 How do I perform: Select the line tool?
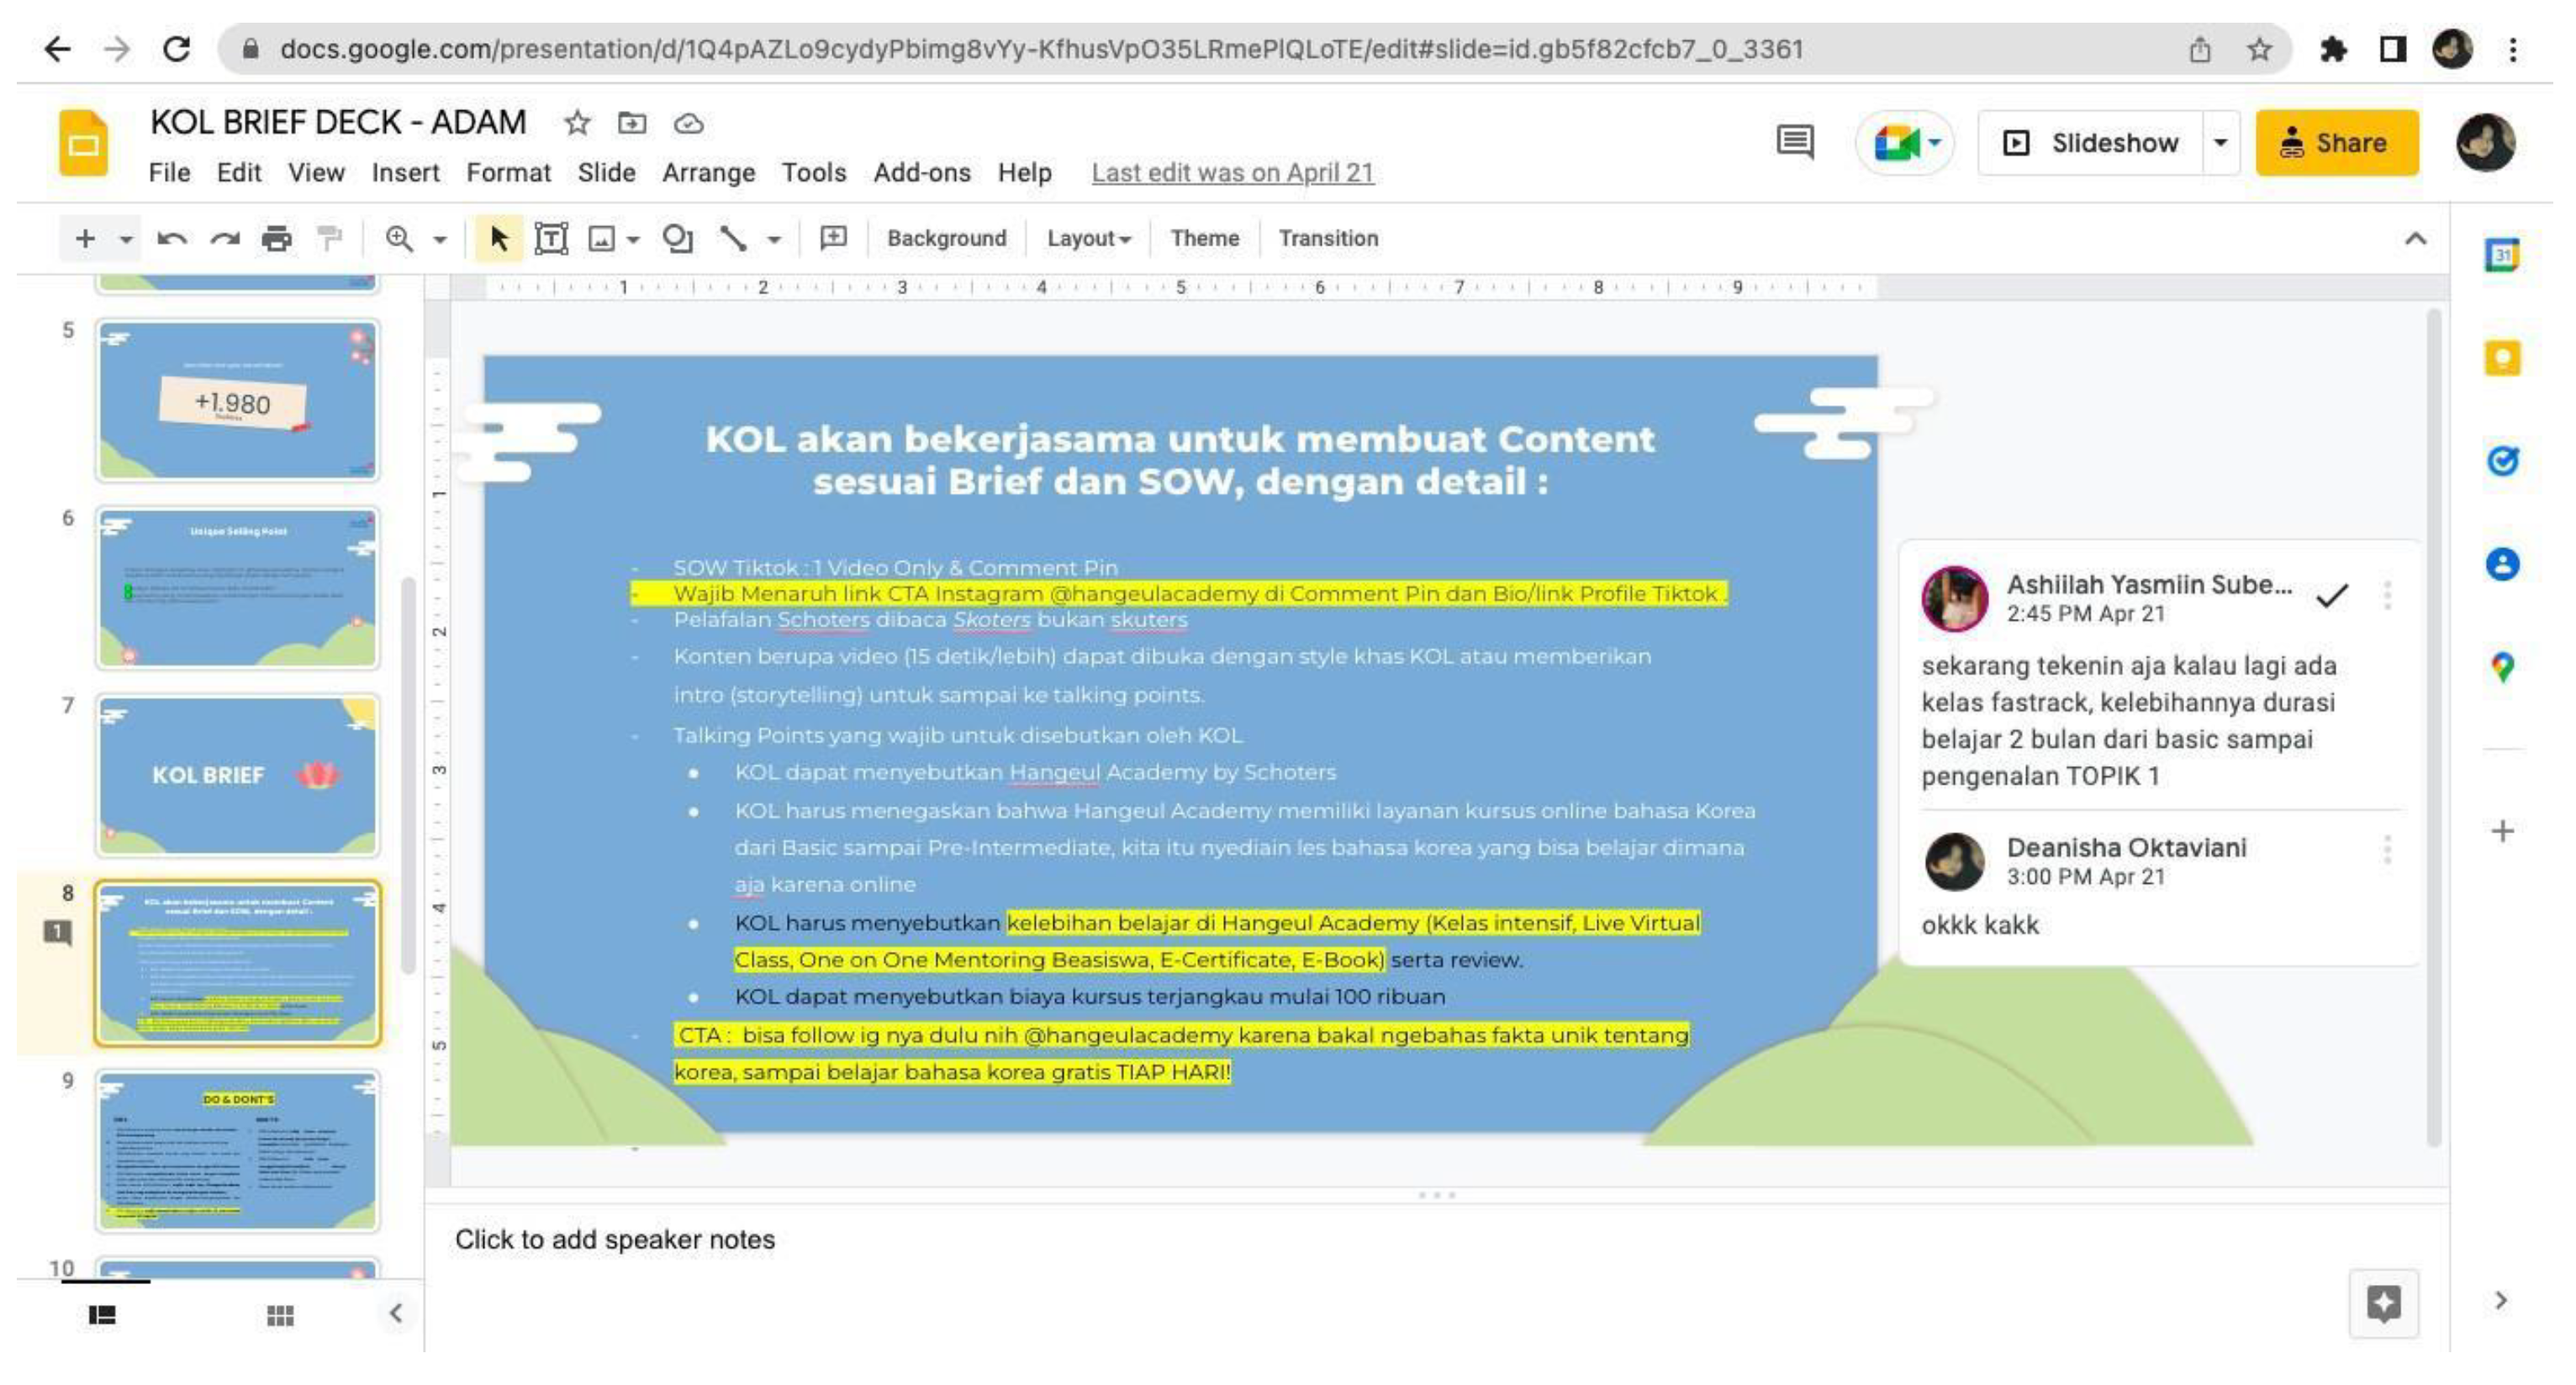pyautogui.click(x=733, y=238)
